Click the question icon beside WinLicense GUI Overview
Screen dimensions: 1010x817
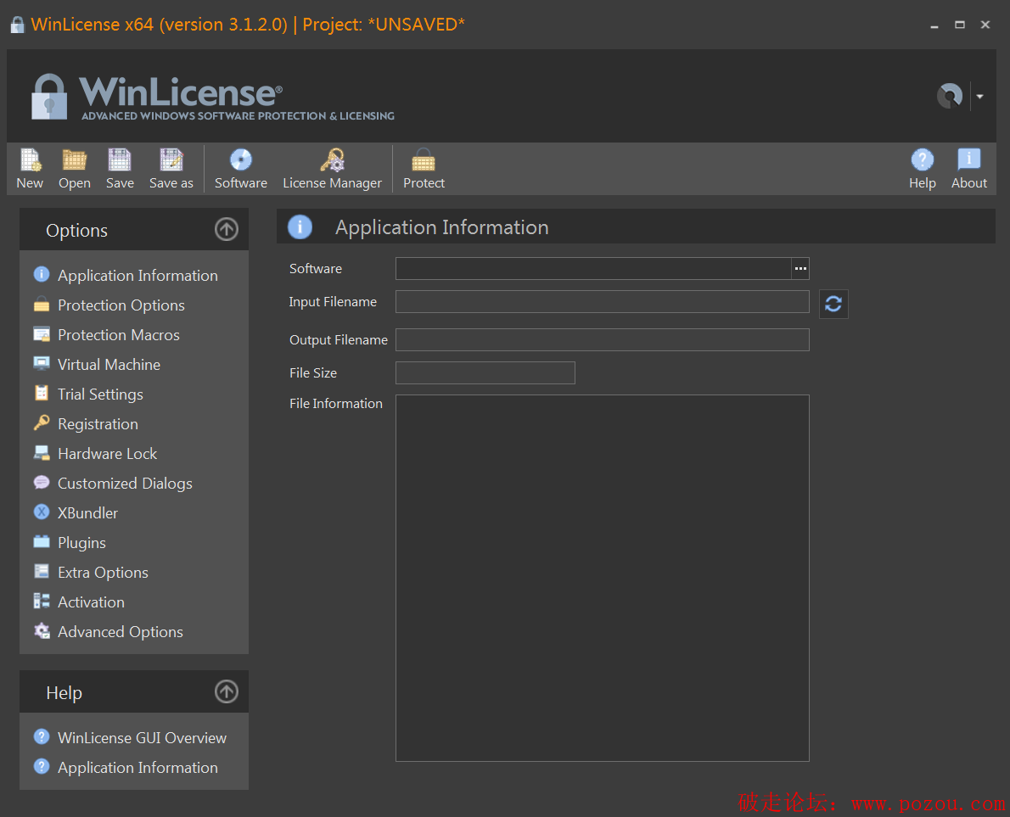tap(42, 736)
